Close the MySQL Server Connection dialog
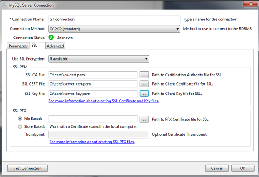This screenshot has width=259, height=177. point(250,4)
